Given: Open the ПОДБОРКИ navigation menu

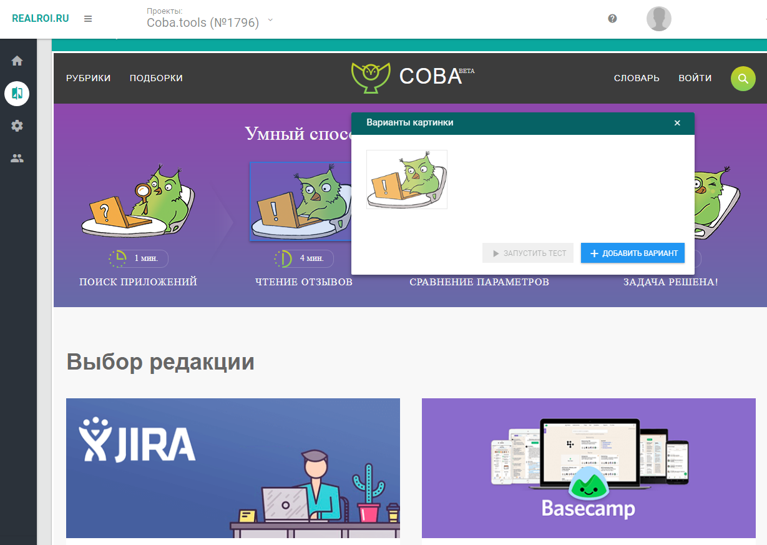Looking at the screenshot, I should 156,78.
